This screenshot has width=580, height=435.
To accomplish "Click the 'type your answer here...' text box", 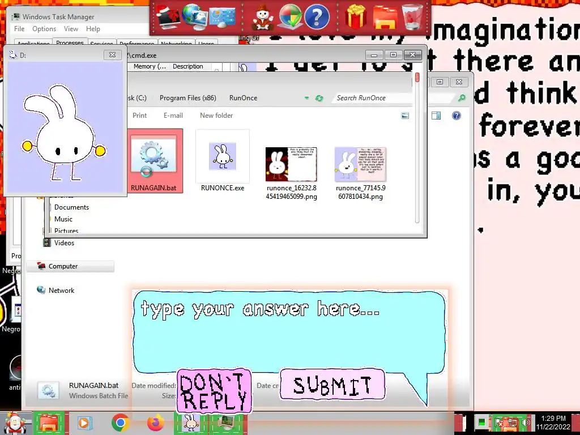I will (289, 332).
